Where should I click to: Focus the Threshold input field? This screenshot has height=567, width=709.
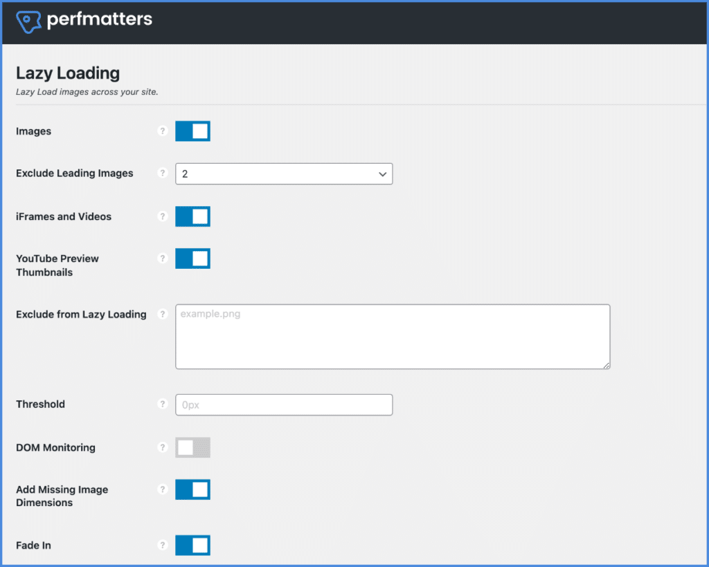(284, 405)
